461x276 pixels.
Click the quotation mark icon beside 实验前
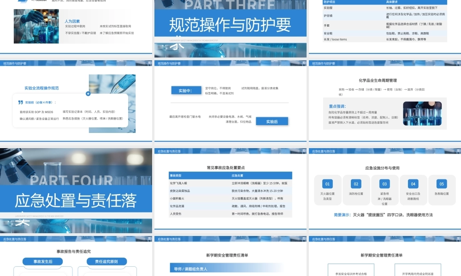21,103
